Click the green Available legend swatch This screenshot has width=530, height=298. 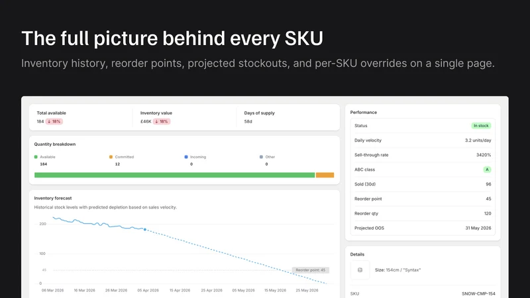click(x=36, y=157)
